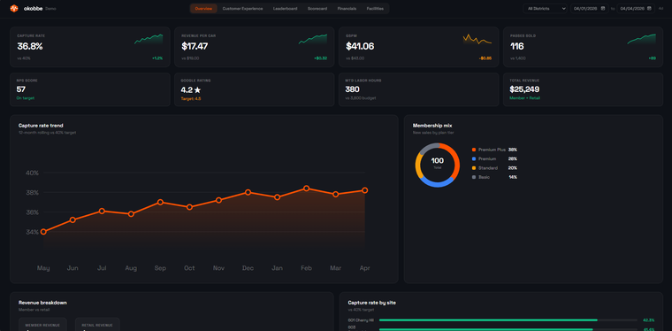Switch to the Overview tab
This screenshot has width=672, height=331.
pyautogui.click(x=203, y=9)
